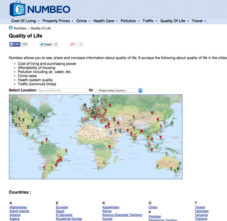Image resolution: width=227 pixels, height=221 pixels.
Task: Open the Pollution menu
Action: point(130,21)
